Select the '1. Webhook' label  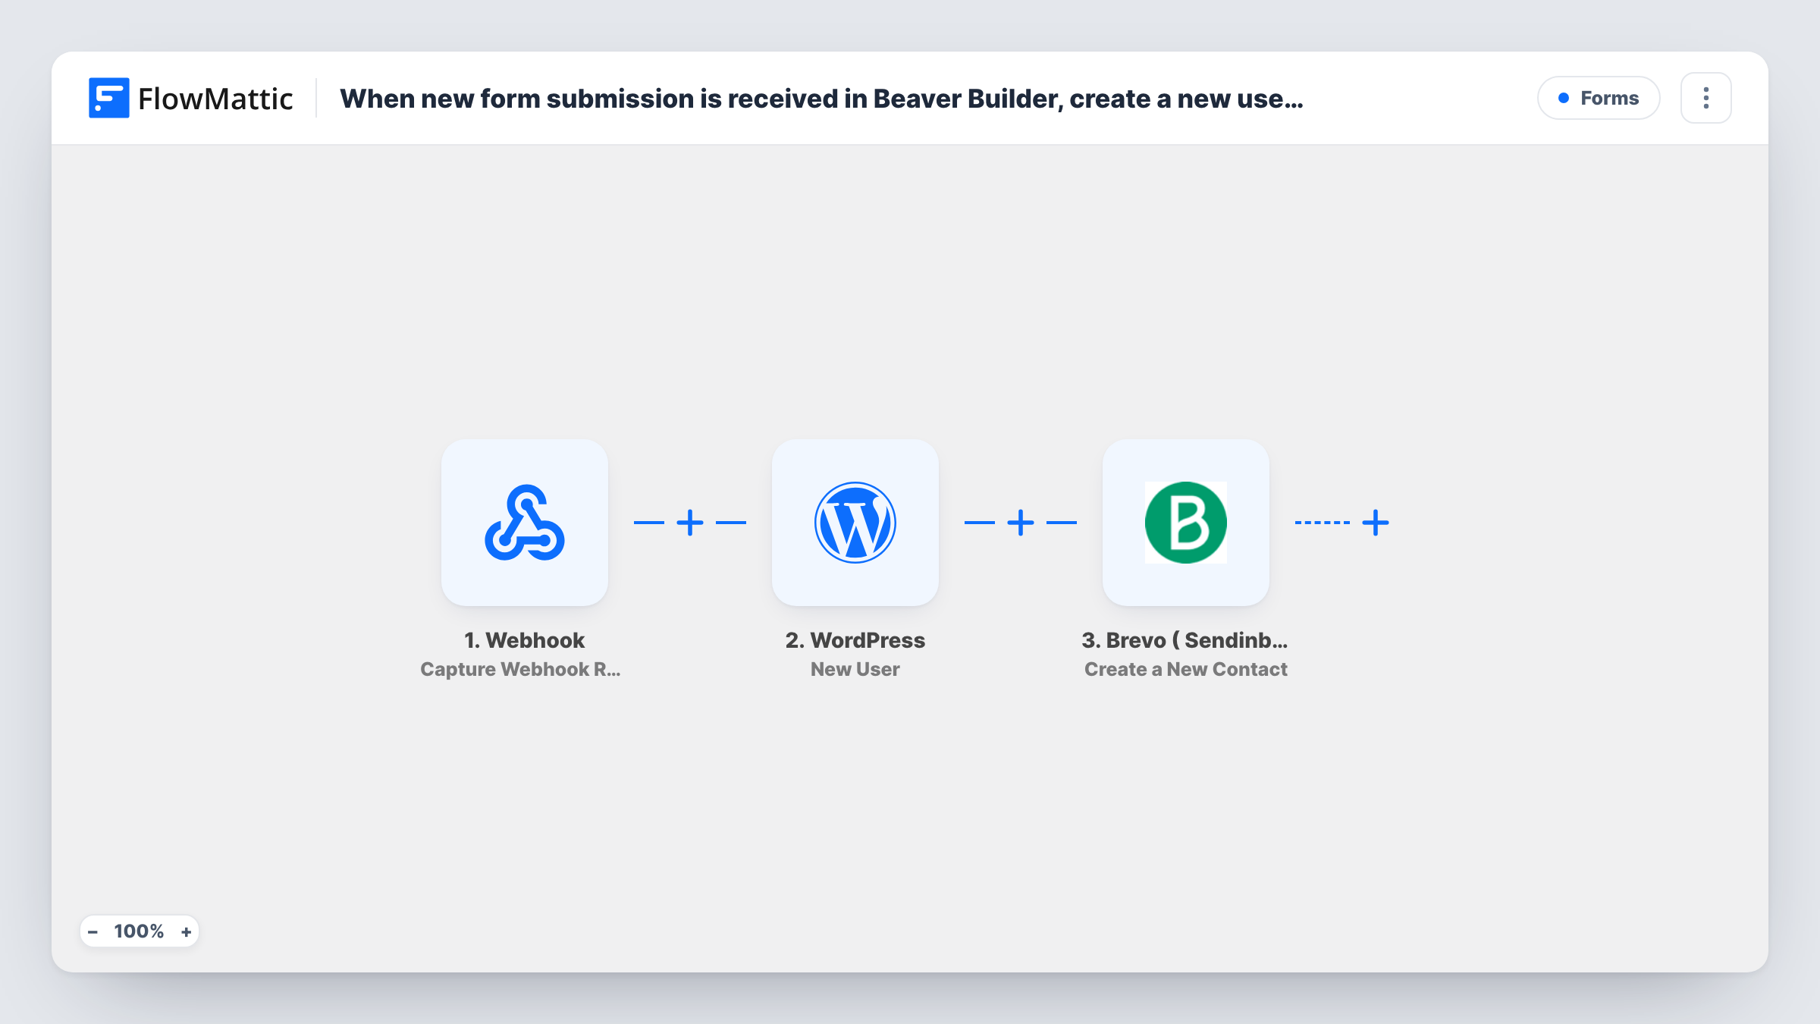[525, 640]
